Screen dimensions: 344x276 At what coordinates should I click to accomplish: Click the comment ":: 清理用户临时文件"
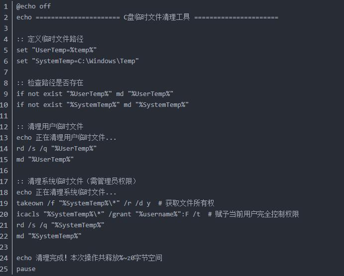coord(50,127)
